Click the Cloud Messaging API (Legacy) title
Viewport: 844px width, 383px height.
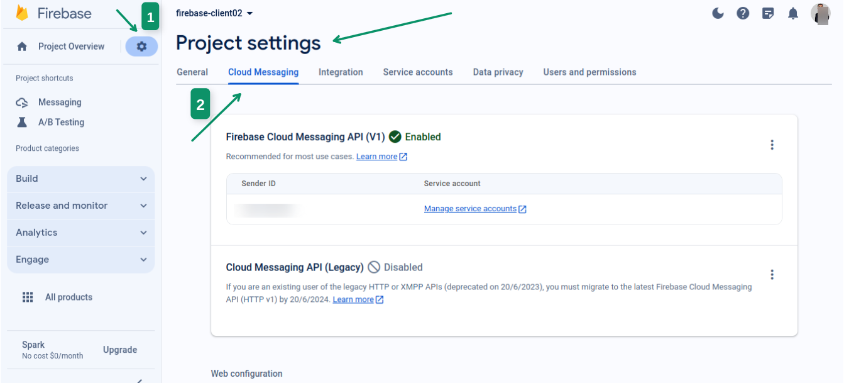tap(295, 267)
